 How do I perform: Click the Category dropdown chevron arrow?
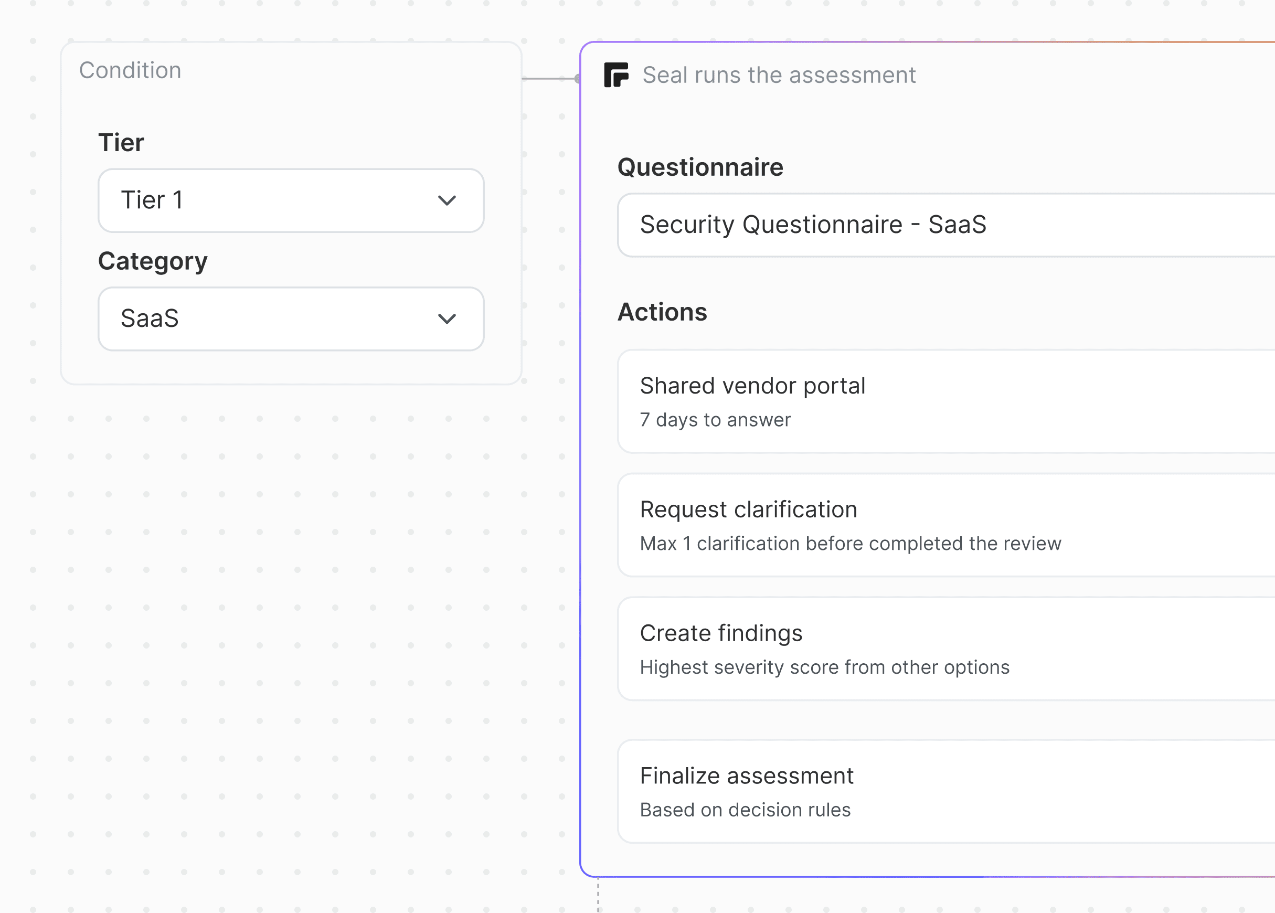click(x=447, y=319)
